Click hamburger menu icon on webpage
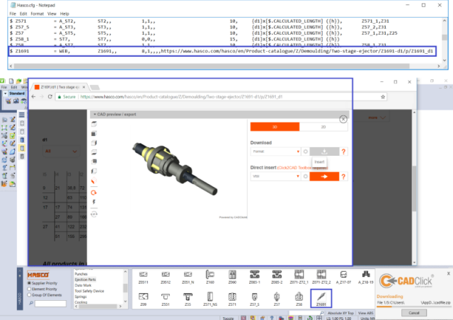 21,114
